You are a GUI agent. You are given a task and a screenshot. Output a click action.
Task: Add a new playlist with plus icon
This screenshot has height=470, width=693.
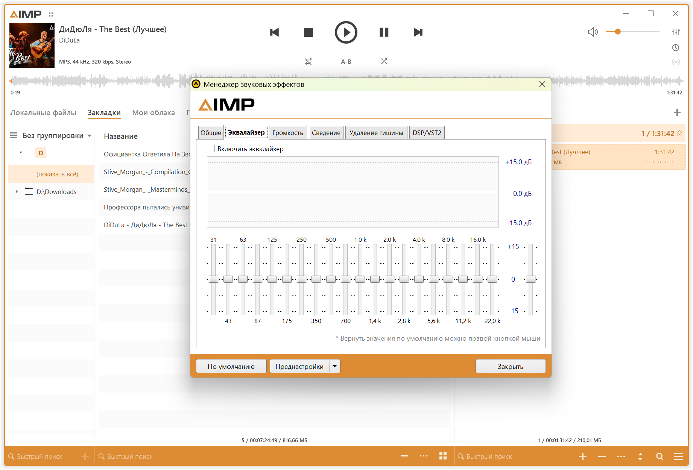tap(677, 112)
